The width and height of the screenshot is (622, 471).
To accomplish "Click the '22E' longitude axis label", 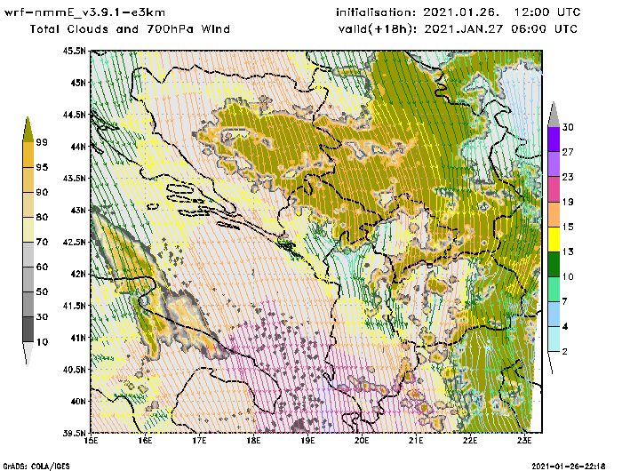I will [x=470, y=441].
